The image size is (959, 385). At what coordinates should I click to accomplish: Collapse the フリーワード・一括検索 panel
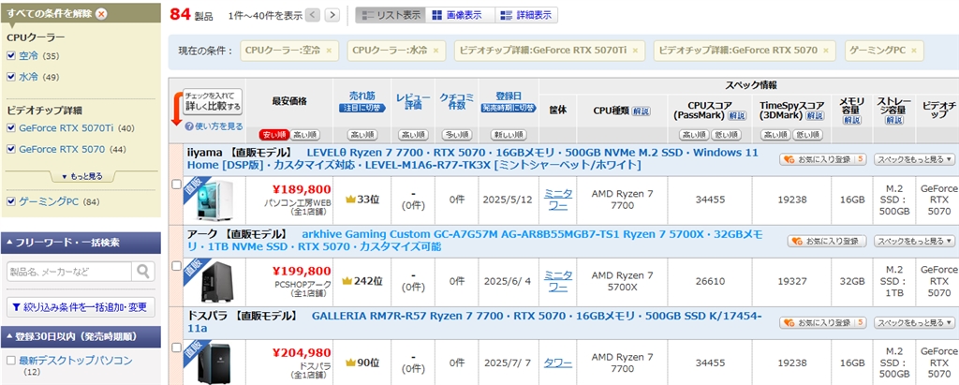(x=81, y=243)
